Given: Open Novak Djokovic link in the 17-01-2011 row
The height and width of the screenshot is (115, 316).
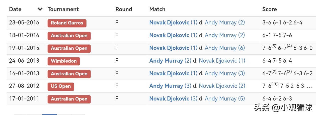Looking at the screenshot, I should click(169, 99).
